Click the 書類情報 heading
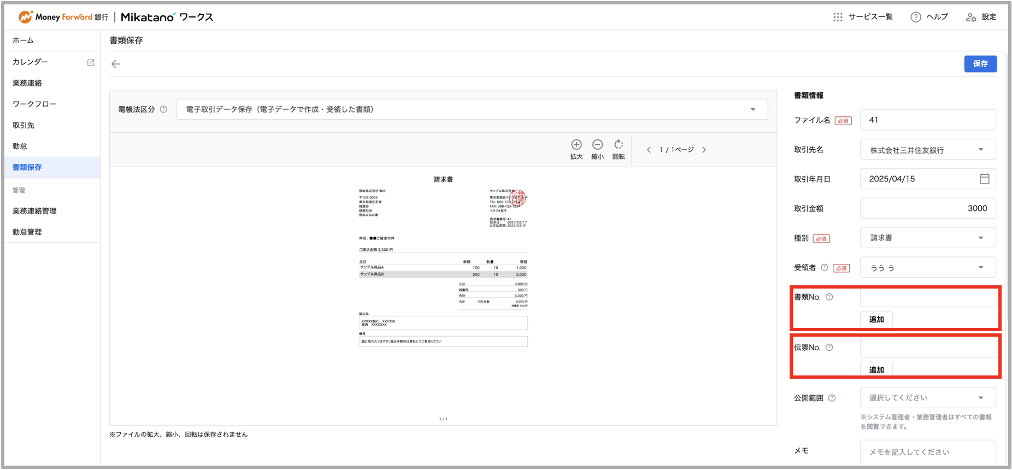Viewport: 1012px width, 470px height. pos(809,96)
